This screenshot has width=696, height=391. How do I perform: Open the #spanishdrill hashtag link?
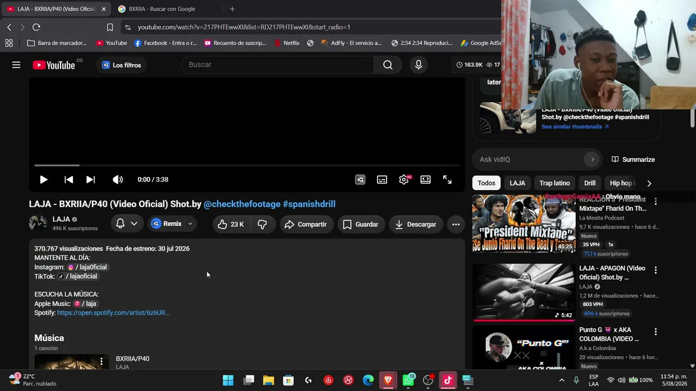tap(309, 204)
